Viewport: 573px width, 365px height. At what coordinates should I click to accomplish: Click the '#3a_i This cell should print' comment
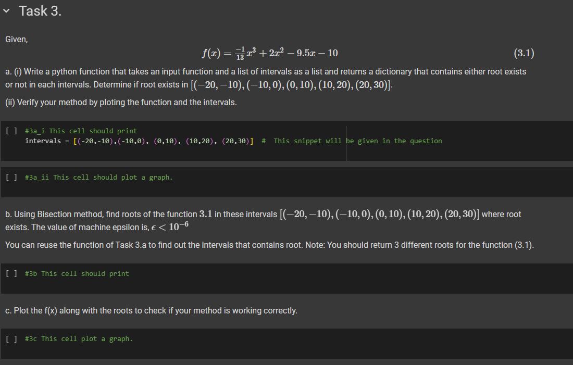point(81,131)
